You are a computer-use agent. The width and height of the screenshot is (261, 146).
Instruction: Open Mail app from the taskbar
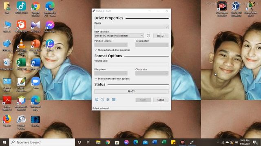(x=145, y=142)
